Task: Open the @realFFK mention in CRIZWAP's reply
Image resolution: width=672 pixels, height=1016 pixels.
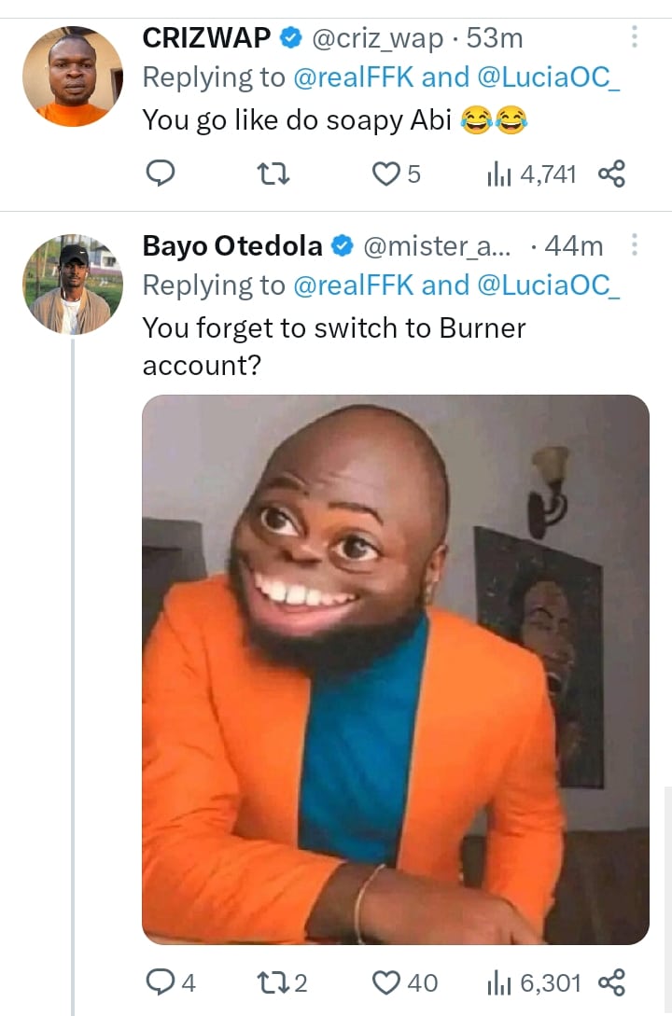Action: 355,78
